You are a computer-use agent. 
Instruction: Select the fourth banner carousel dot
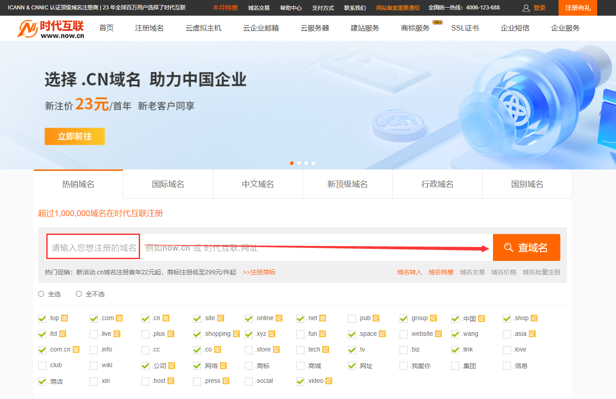pyautogui.click(x=313, y=163)
